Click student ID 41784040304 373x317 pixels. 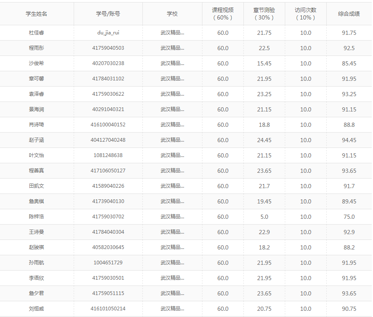pos(108,232)
